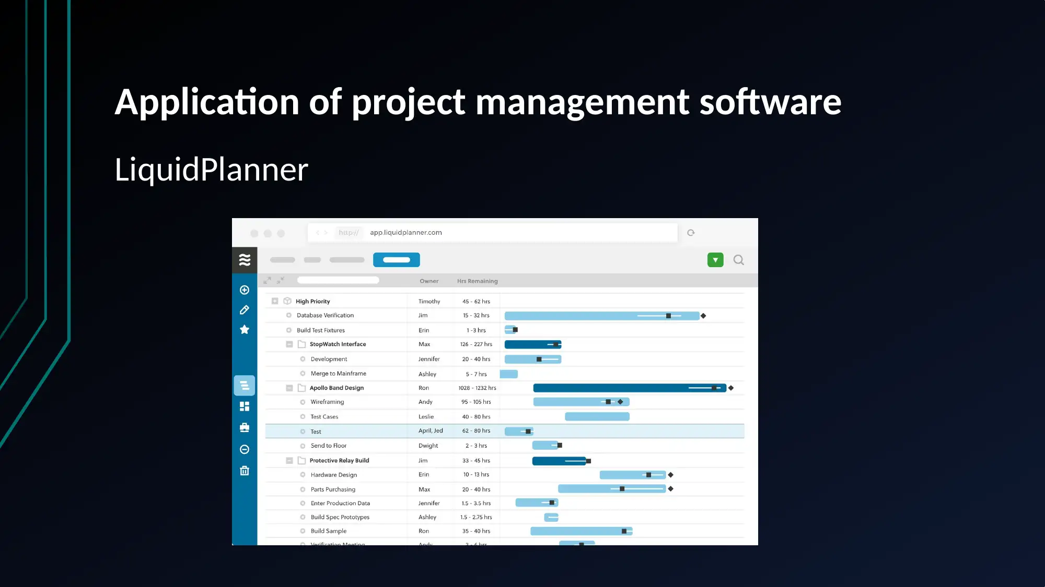The image size is (1045, 587).
Task: Toggle status circle for Merge to Mainframe
Action: [x=303, y=374]
